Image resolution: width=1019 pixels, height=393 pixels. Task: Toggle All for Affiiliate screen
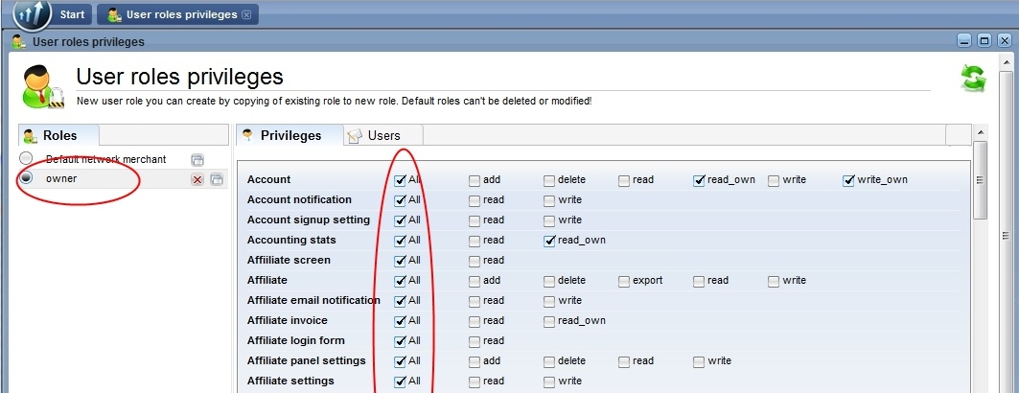coord(401,261)
